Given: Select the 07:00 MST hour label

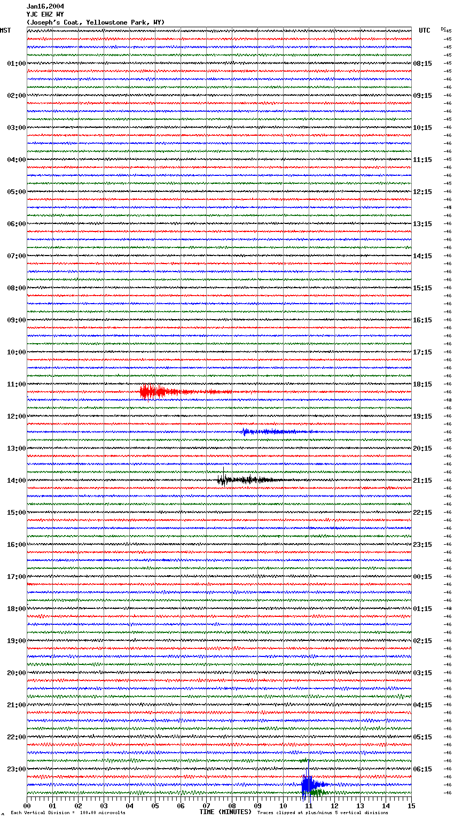Looking at the screenshot, I should click(17, 256).
